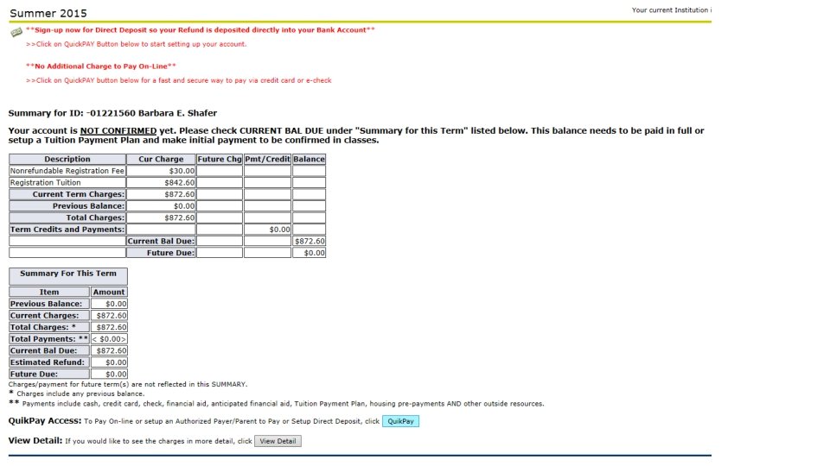Click the top table 'Future Due:' label
Screen dimensions: 830x466
click(x=161, y=253)
